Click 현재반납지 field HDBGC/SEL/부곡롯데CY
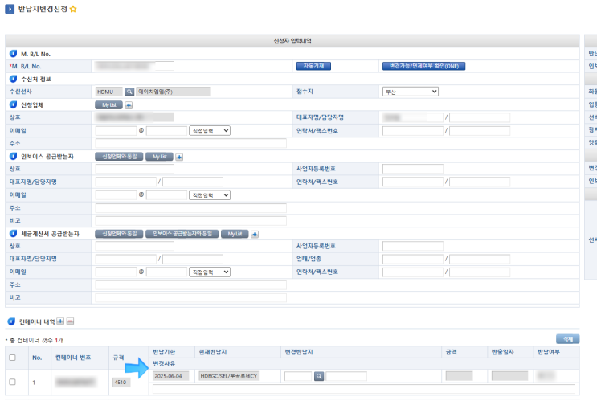 click(229, 376)
